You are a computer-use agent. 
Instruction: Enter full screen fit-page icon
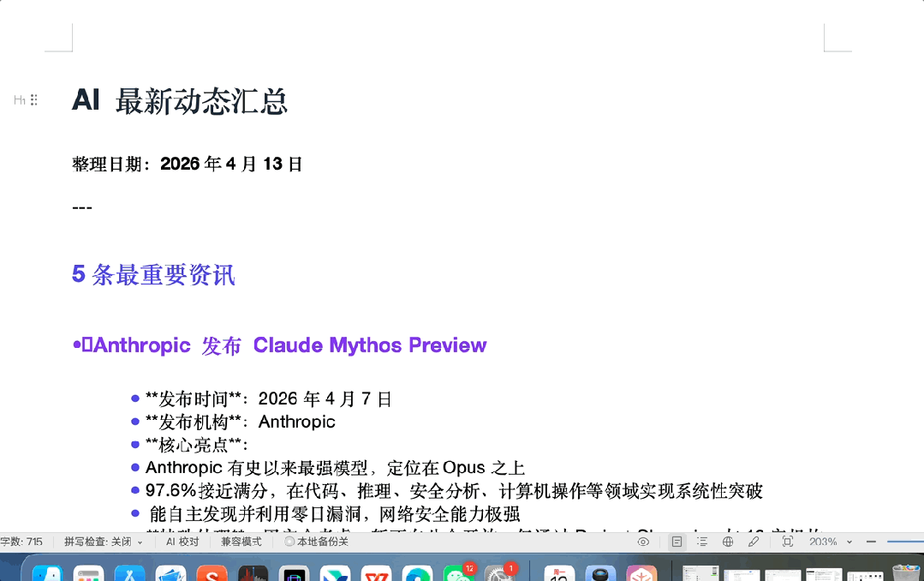(x=787, y=542)
